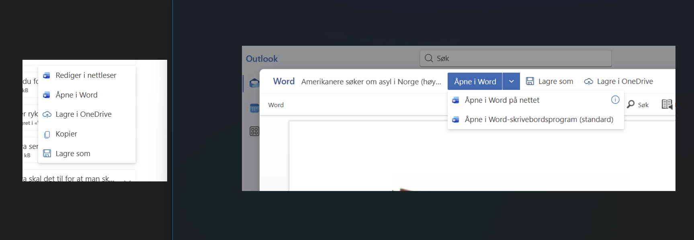Click the copy icon beside Kopier
Screen dimensions: 694x240
pyautogui.click(x=47, y=134)
